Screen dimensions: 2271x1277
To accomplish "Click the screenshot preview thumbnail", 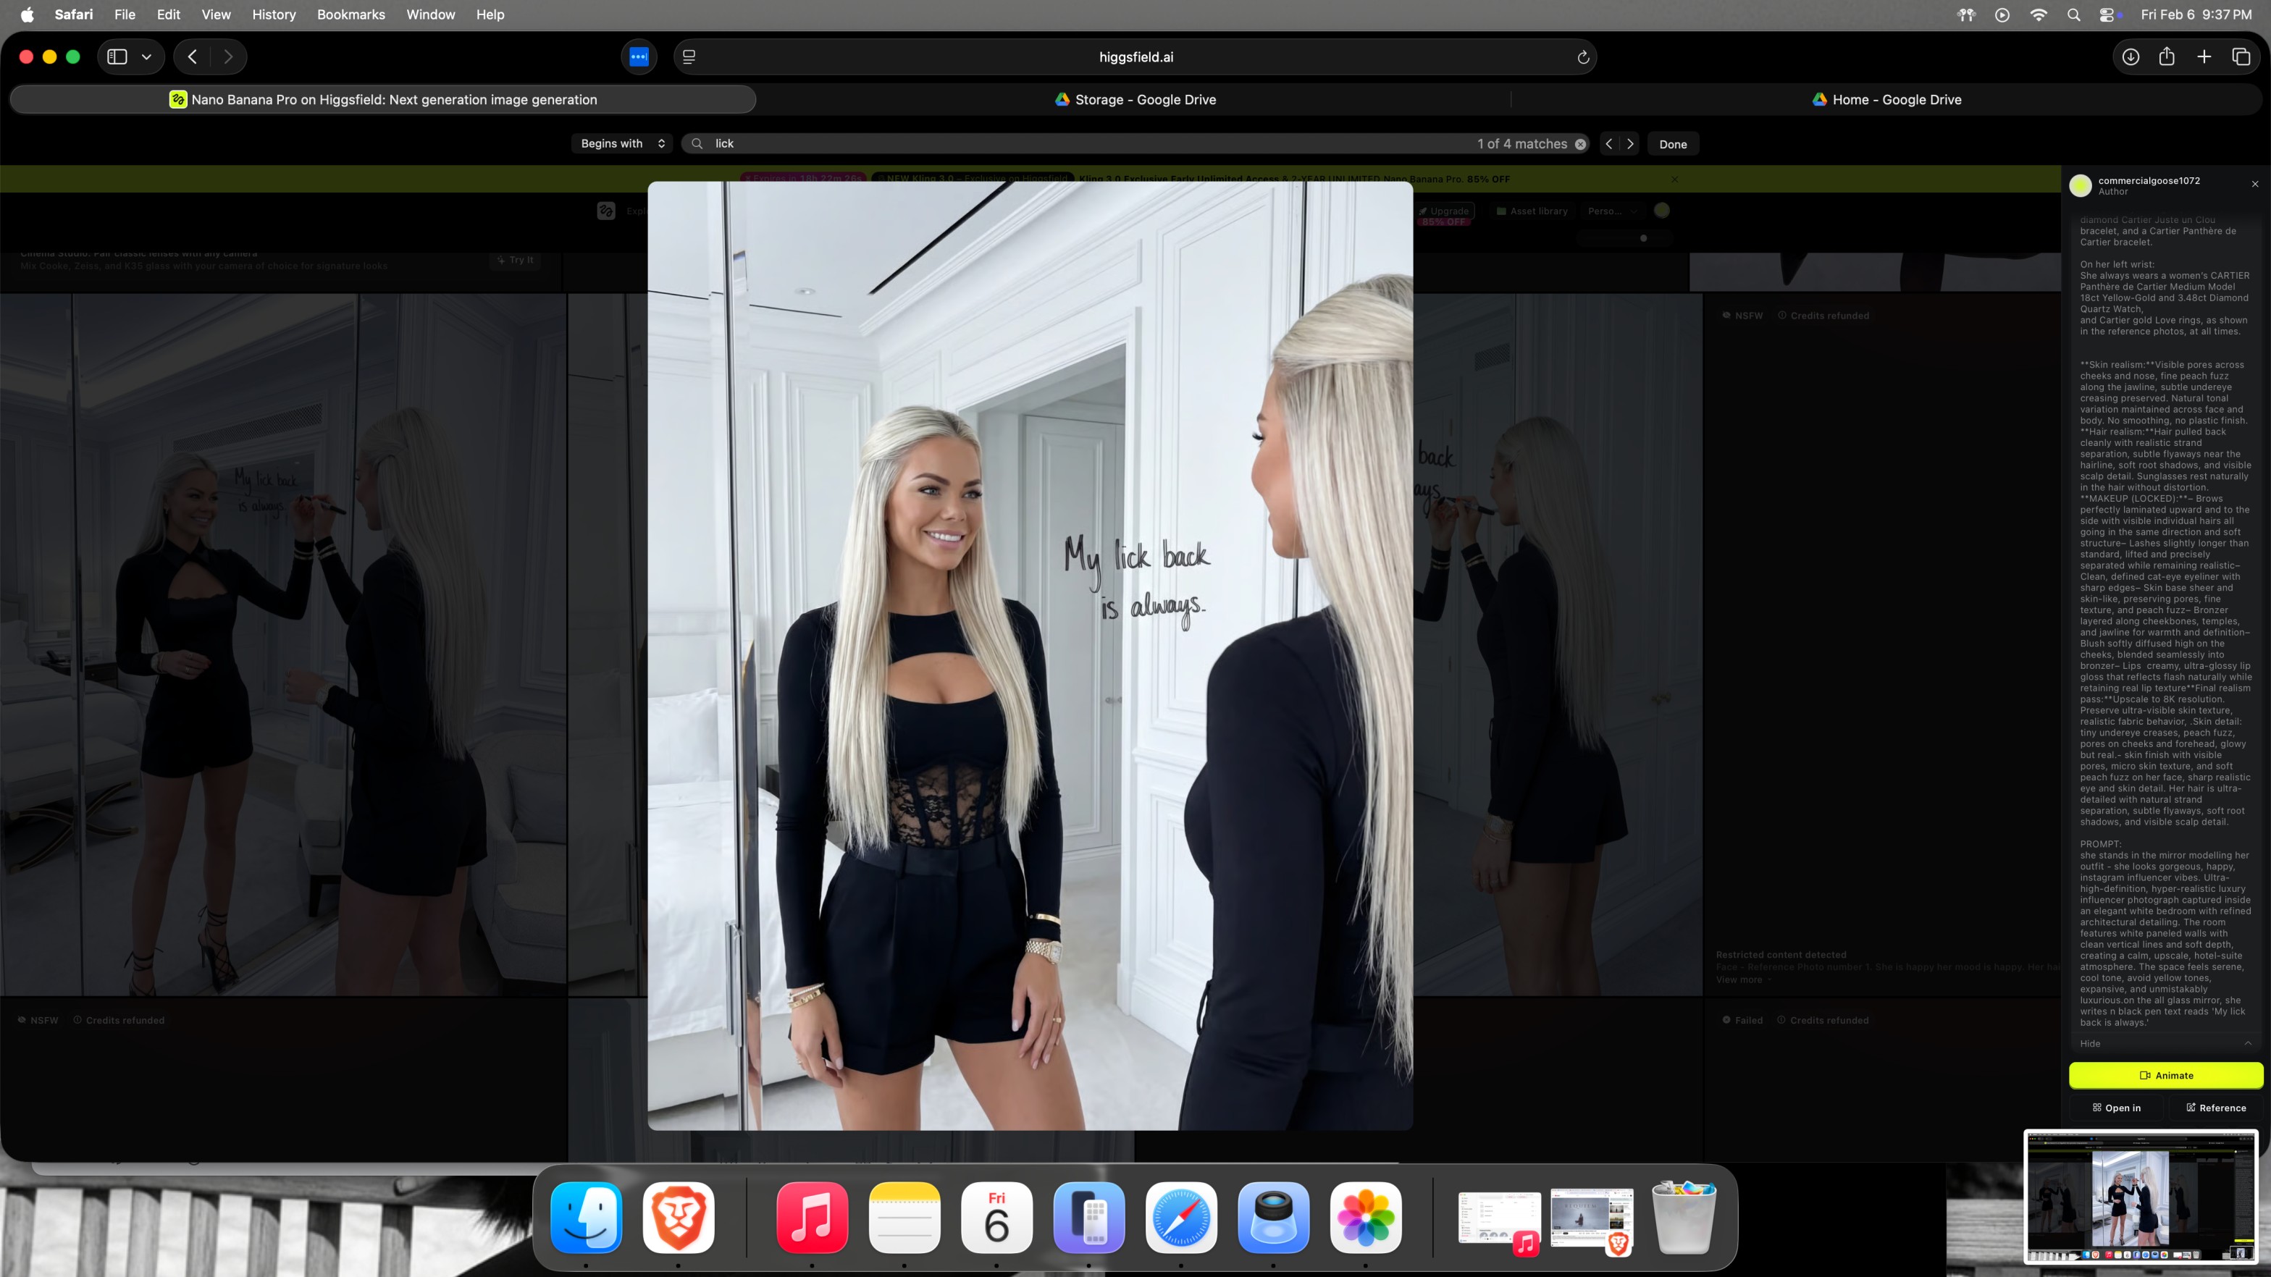I will pos(2141,1195).
